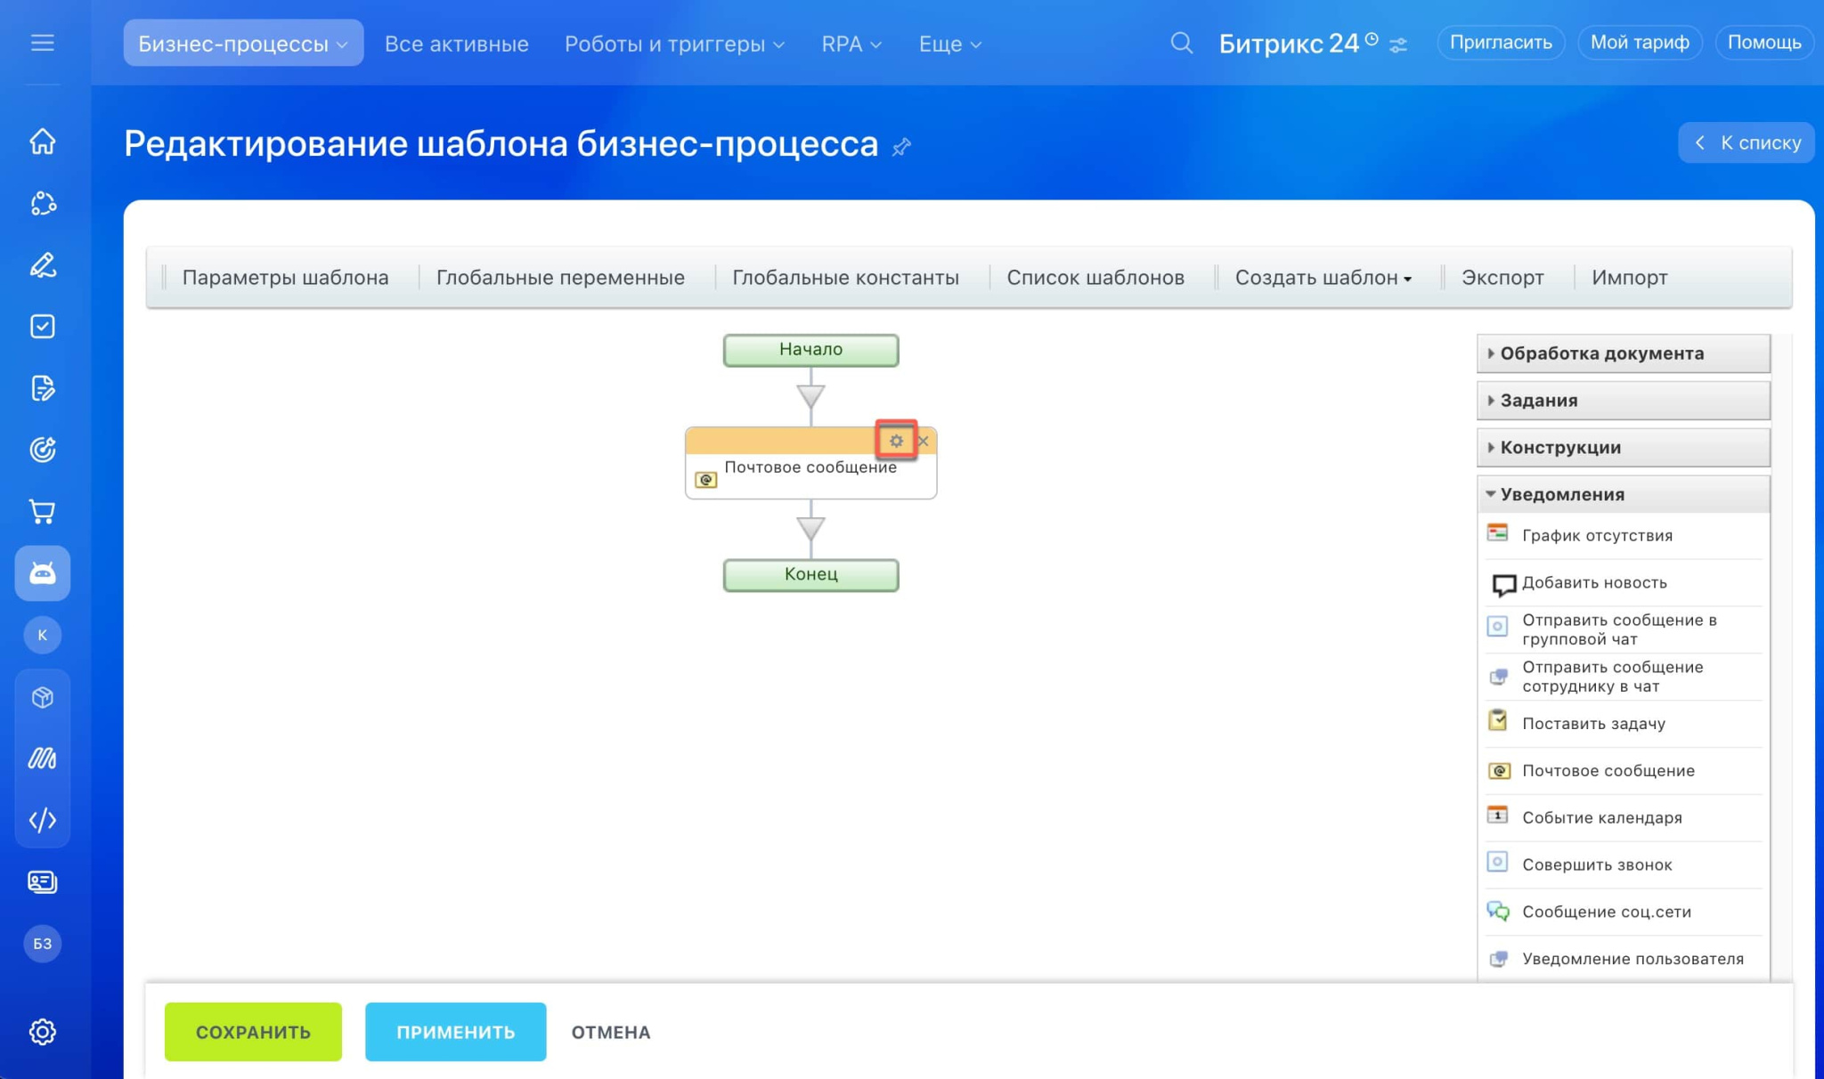Open Бизнес-процессы dropdown
The width and height of the screenshot is (1824, 1079).
tap(243, 43)
